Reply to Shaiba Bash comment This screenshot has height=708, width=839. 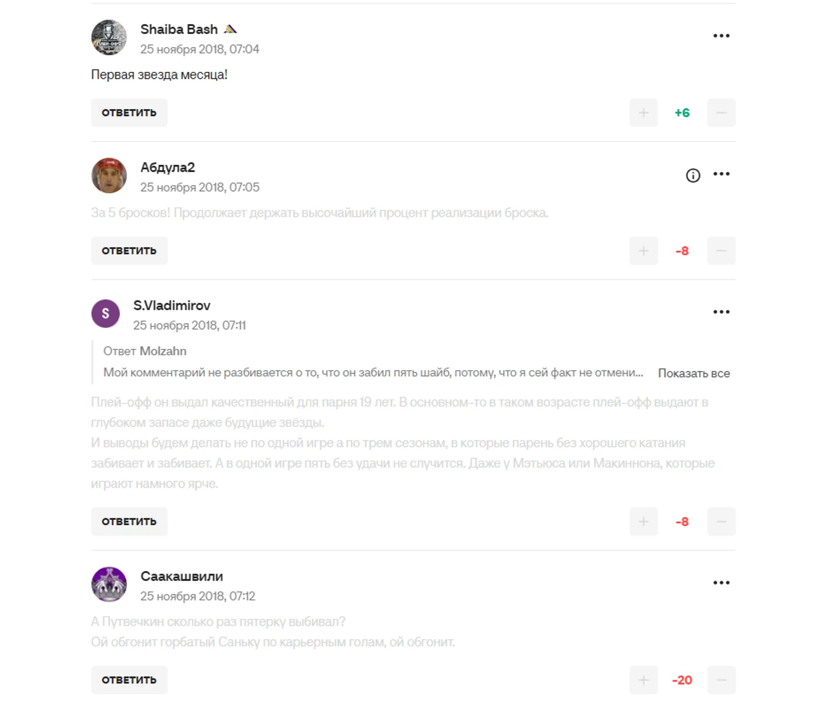(129, 113)
